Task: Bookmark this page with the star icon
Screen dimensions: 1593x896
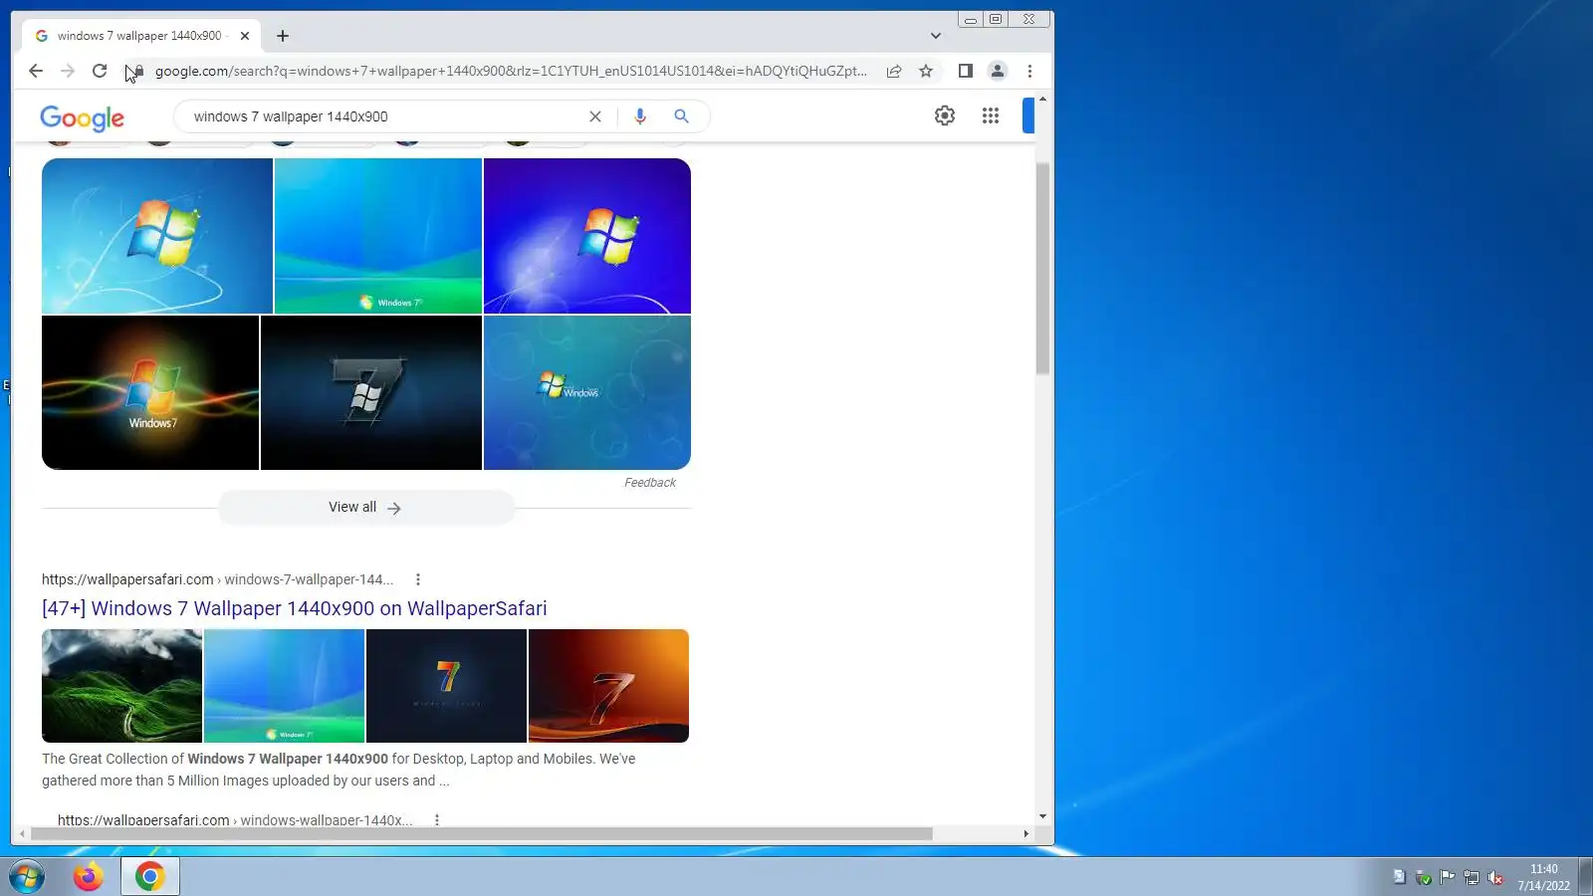Action: pyautogui.click(x=926, y=71)
